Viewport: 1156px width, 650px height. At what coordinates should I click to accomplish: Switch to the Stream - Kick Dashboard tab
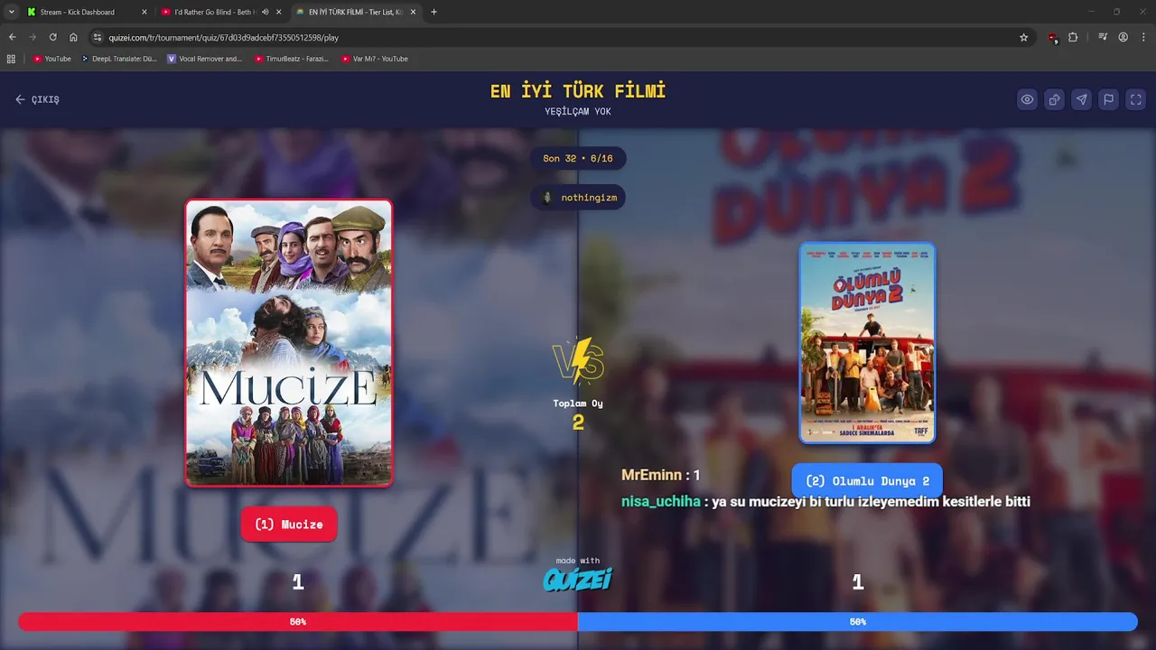(78, 12)
